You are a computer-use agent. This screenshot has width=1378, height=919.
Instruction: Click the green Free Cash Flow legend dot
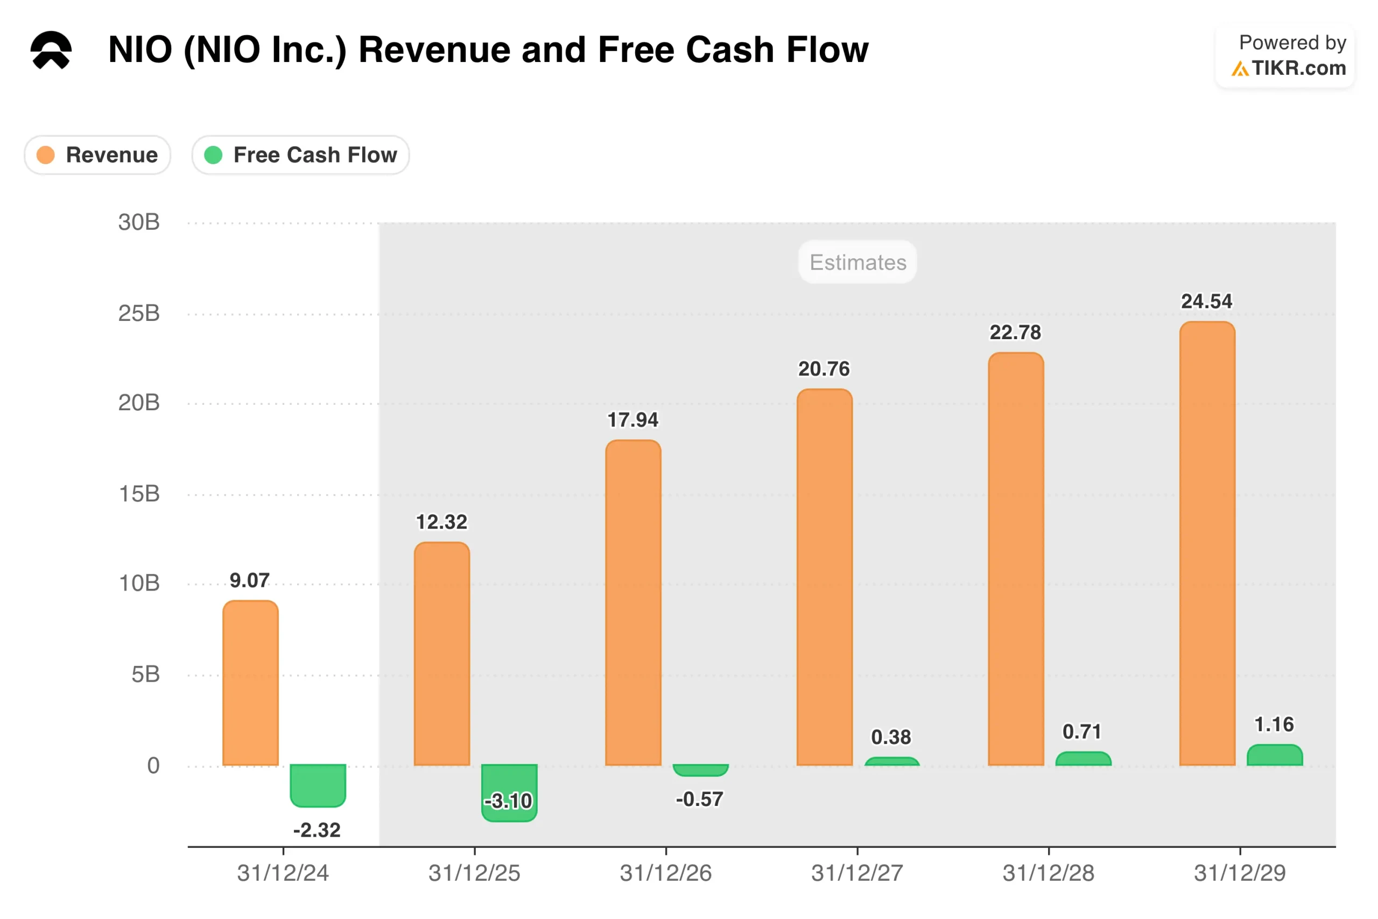pos(213,155)
